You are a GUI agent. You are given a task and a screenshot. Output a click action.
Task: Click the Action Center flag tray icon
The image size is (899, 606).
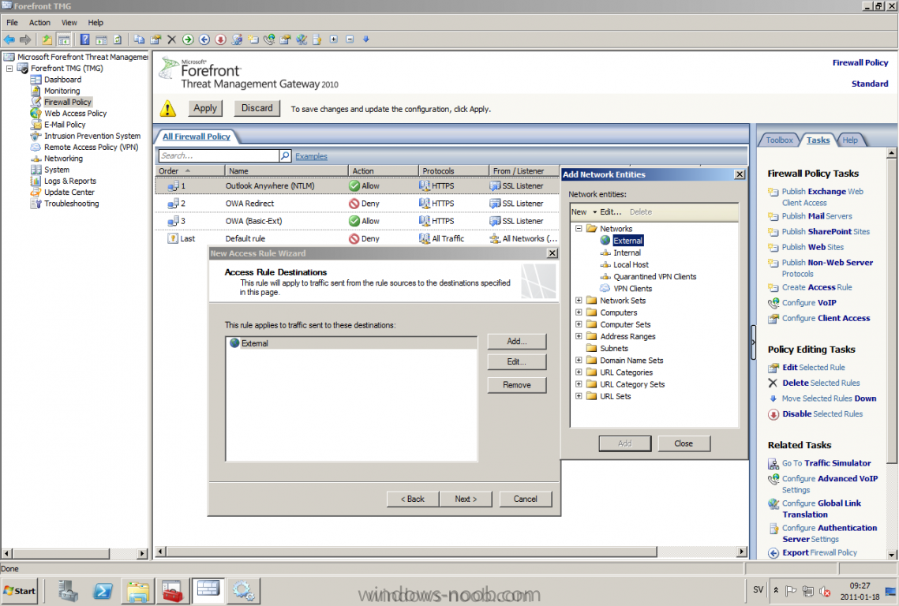pos(791,591)
